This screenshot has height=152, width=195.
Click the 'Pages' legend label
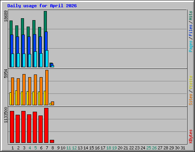point(191,46)
